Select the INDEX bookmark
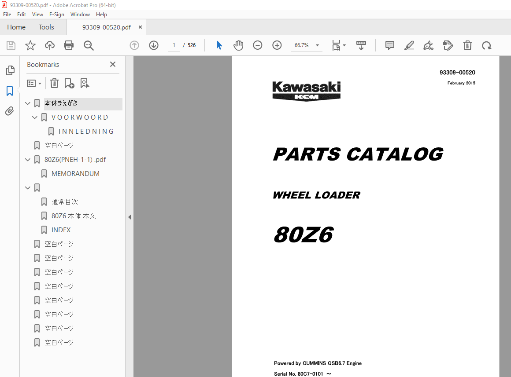 [x=61, y=230]
